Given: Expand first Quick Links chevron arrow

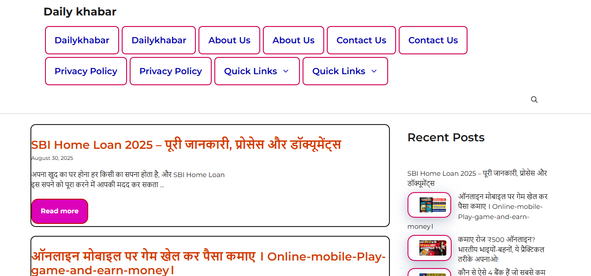Looking at the screenshot, I should tap(286, 71).
